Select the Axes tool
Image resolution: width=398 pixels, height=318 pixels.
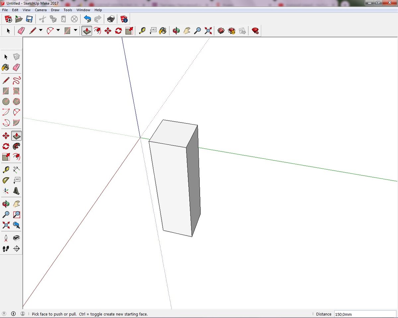6,191
